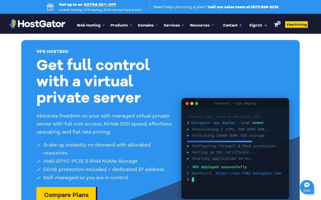Click 'Allocating 100GB NVMe SSD storage' line
The height and width of the screenshot is (200, 321).
click(x=228, y=136)
